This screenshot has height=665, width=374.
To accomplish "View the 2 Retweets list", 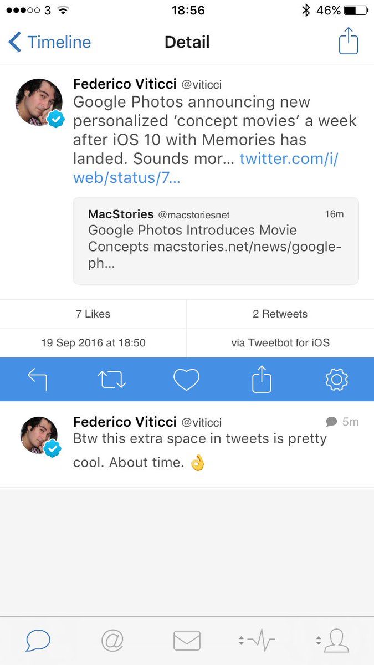I will [280, 314].
